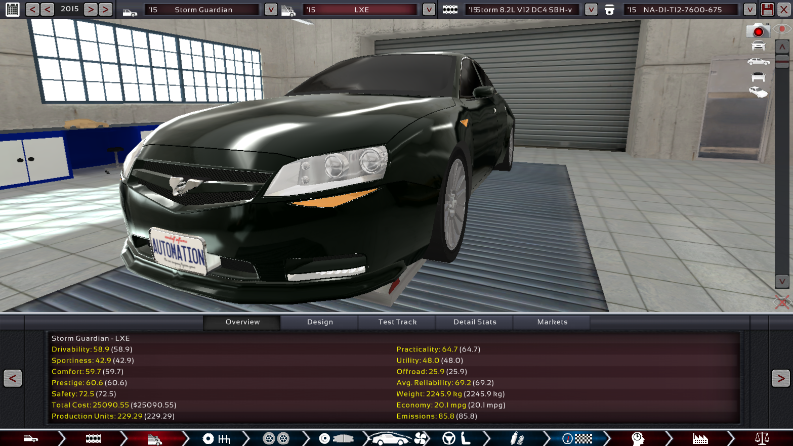Expand the Storm Guardian model dropdown
The width and height of the screenshot is (793, 446).
(x=271, y=10)
